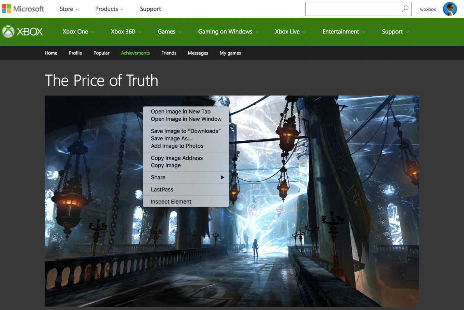Open the Profile tab
This screenshot has width=464, height=310.
click(76, 53)
